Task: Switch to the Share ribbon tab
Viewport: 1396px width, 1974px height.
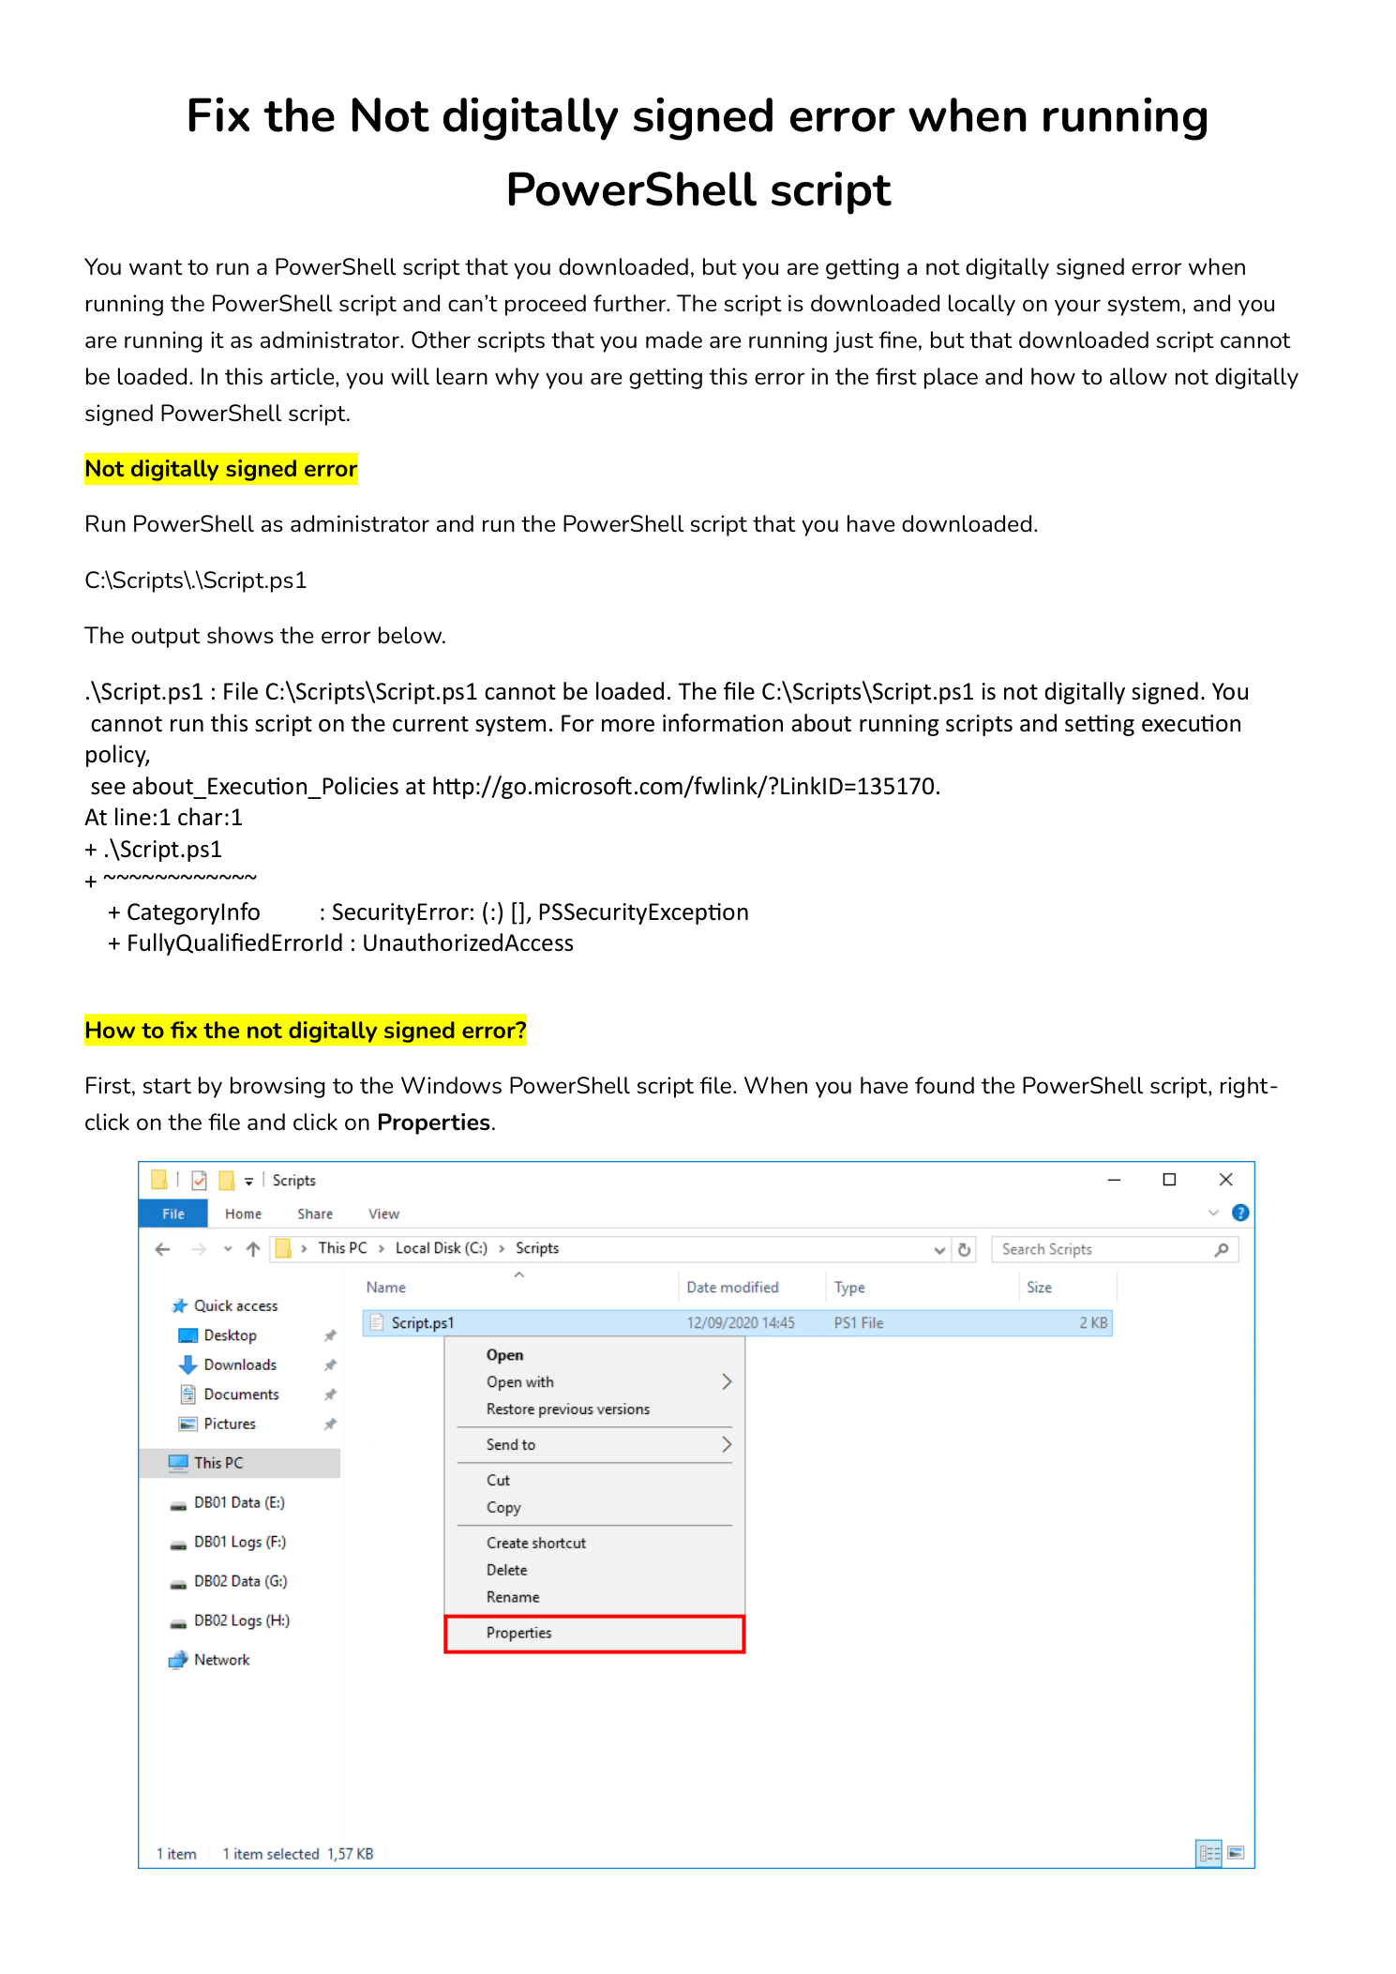Action: click(315, 1213)
